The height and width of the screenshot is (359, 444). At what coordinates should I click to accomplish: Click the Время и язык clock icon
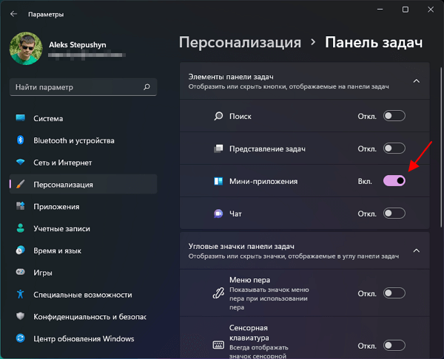pyautogui.click(x=21, y=250)
